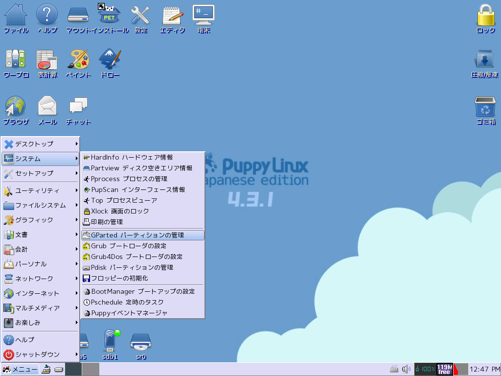Viewport: 501px width, 376px height.
Task: Select Xlock 画面のロック
Action: pos(142,211)
